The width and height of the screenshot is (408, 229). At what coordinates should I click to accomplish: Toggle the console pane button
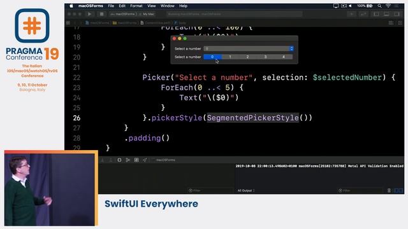tap(401, 190)
